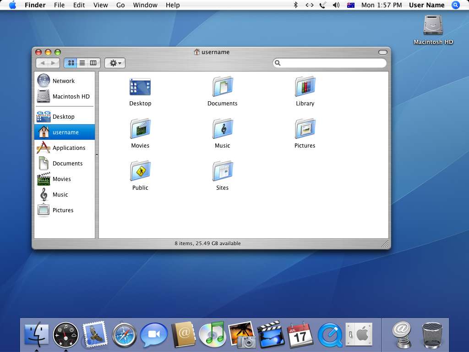
Task: Select Applications in the sidebar
Action: click(x=65, y=148)
